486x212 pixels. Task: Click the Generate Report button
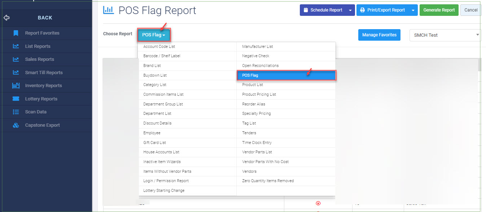(x=439, y=10)
